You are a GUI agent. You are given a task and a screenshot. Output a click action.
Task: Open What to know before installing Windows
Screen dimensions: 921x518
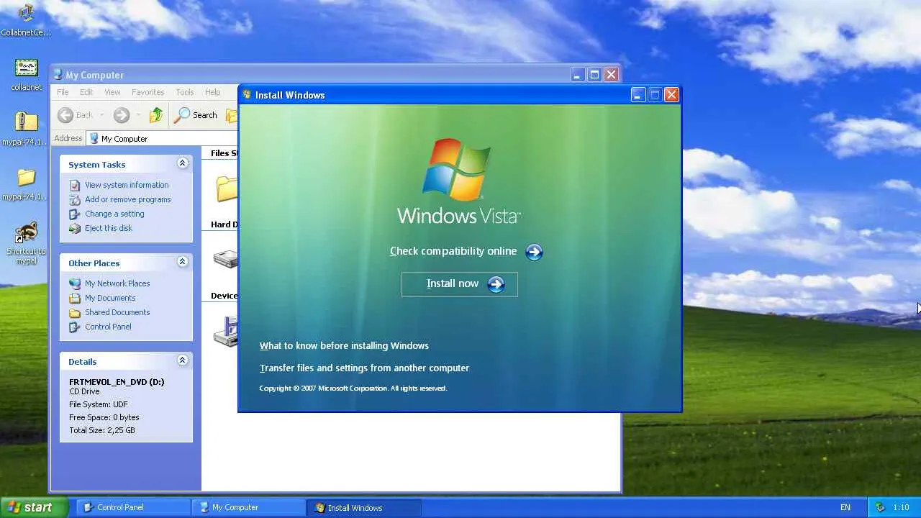344,346
